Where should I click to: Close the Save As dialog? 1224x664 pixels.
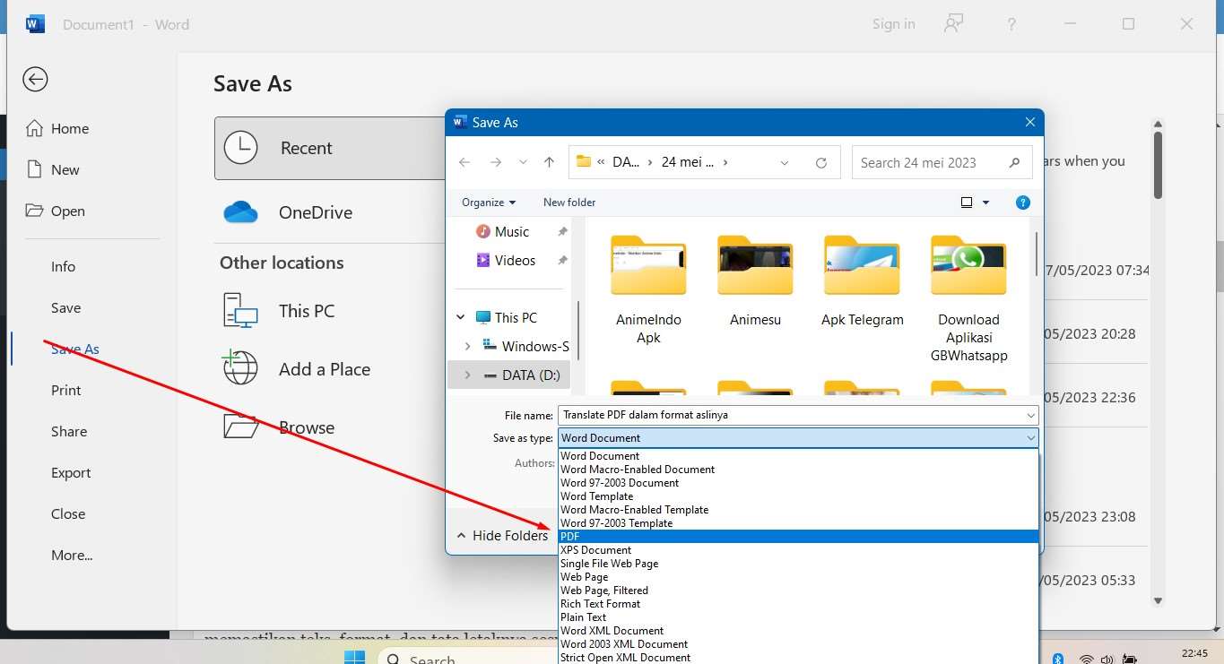1029,122
